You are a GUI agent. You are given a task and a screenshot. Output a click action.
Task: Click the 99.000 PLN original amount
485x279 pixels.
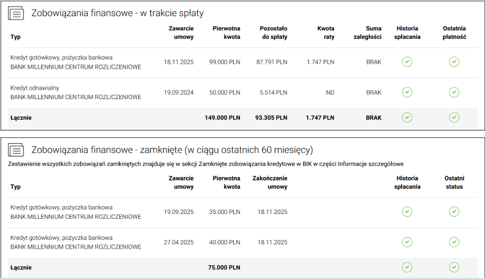(225, 62)
